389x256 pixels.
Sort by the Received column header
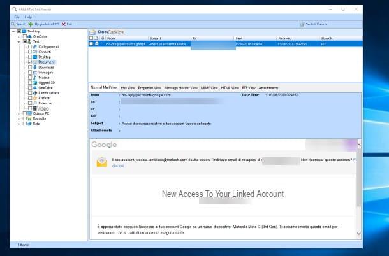(298, 38)
